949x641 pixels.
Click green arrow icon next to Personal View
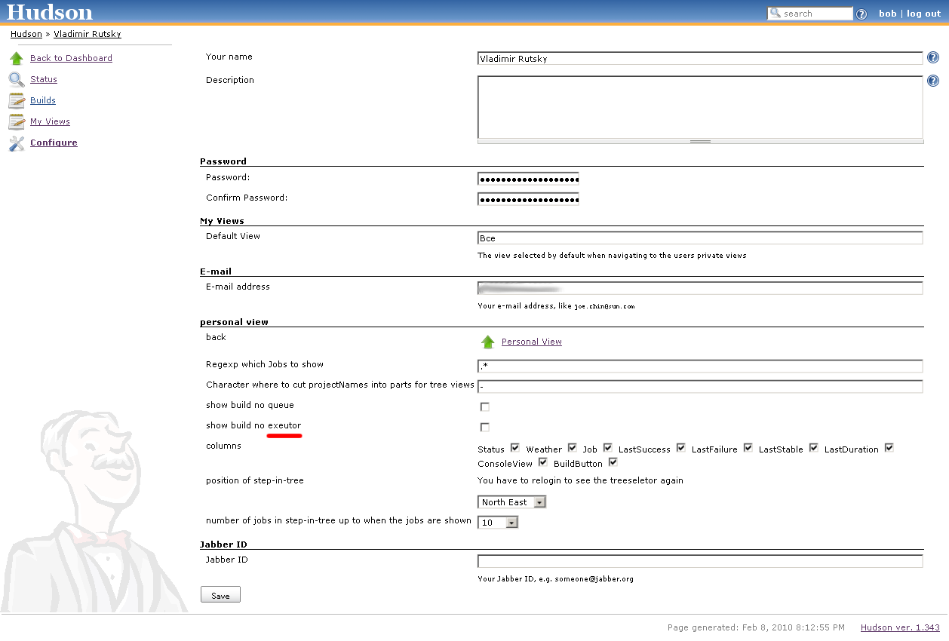pos(488,342)
